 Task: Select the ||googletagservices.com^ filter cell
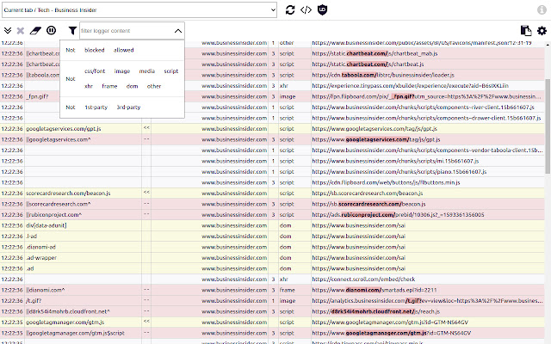pos(83,139)
